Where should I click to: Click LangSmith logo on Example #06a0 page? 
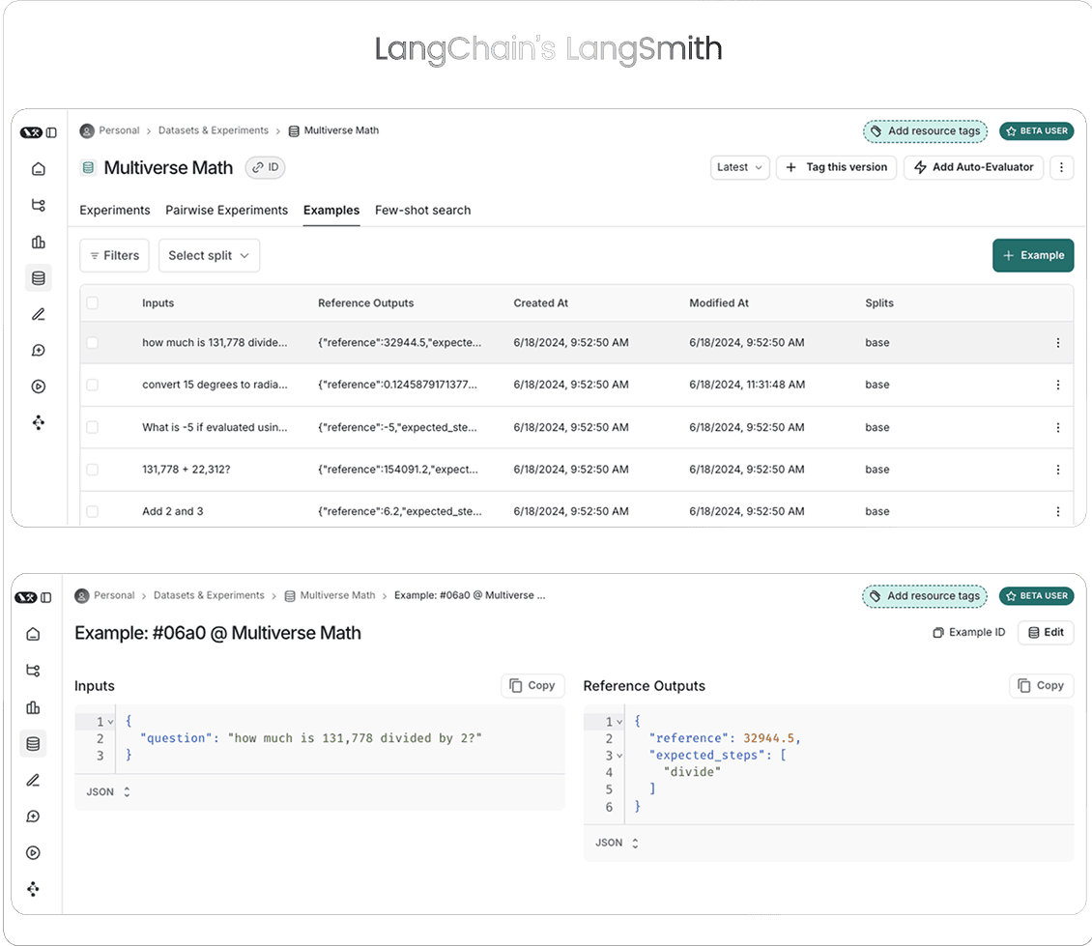(x=26, y=598)
